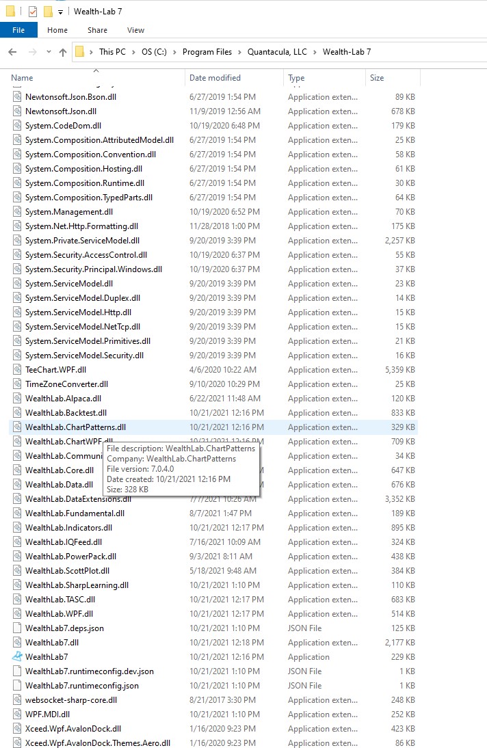487x748 pixels.
Task: Select the WealthLab.ChartPatterns.dll file
Action: 213,427
